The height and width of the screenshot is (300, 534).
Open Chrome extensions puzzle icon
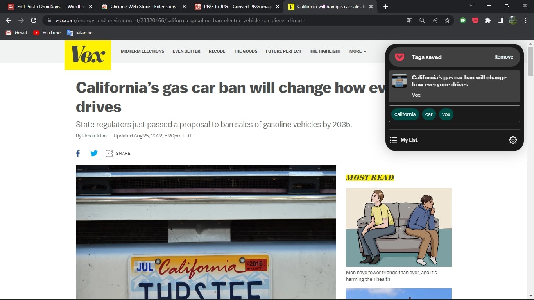point(488,20)
